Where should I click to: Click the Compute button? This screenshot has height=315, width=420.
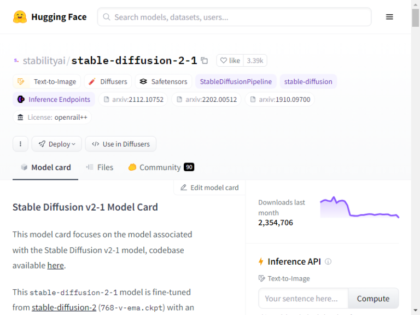(x=373, y=299)
